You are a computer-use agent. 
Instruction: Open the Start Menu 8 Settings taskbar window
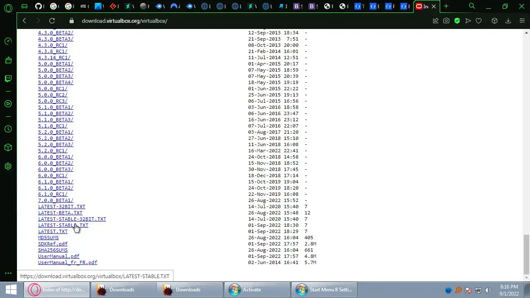[324, 290]
